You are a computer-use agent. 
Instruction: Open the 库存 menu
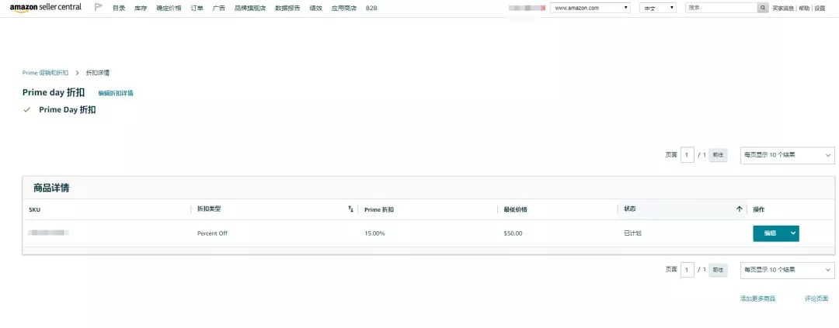pyautogui.click(x=141, y=9)
